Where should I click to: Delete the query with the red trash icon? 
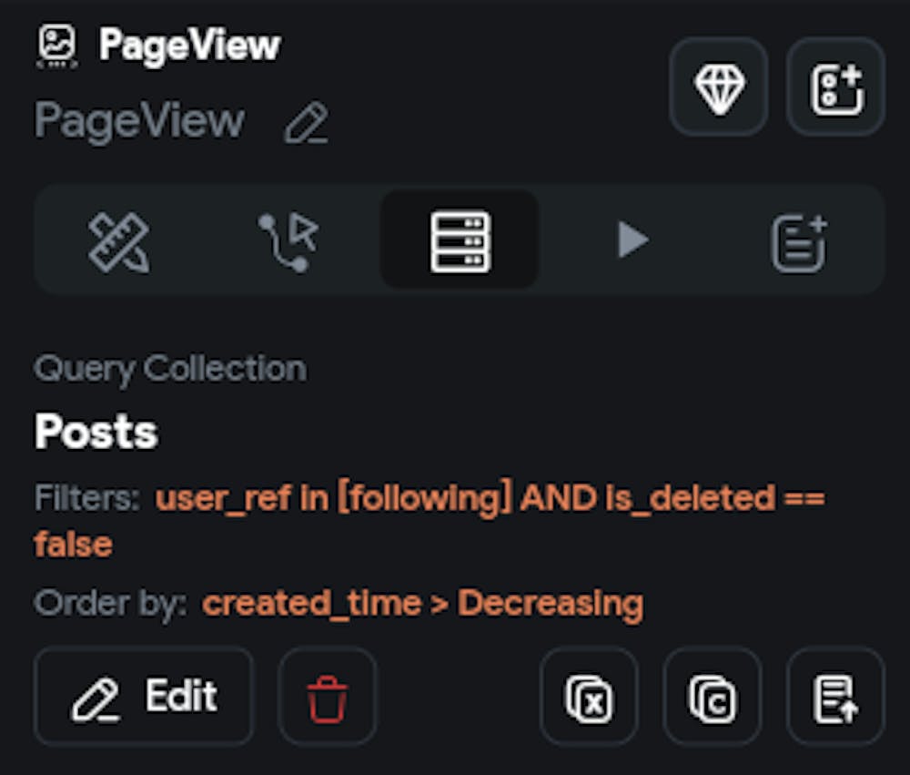tap(328, 697)
